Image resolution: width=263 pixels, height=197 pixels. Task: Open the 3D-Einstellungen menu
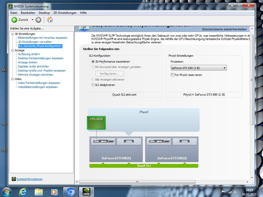coord(65,13)
